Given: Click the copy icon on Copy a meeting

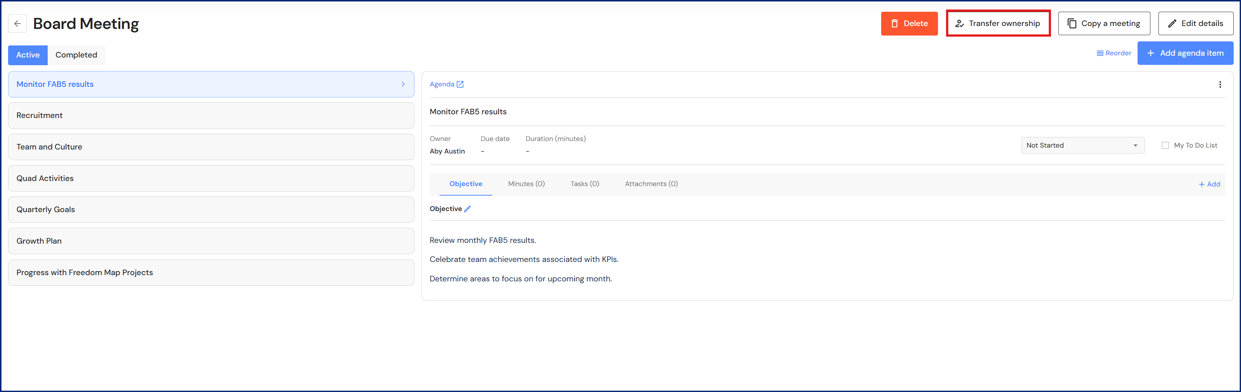Looking at the screenshot, I should point(1072,23).
